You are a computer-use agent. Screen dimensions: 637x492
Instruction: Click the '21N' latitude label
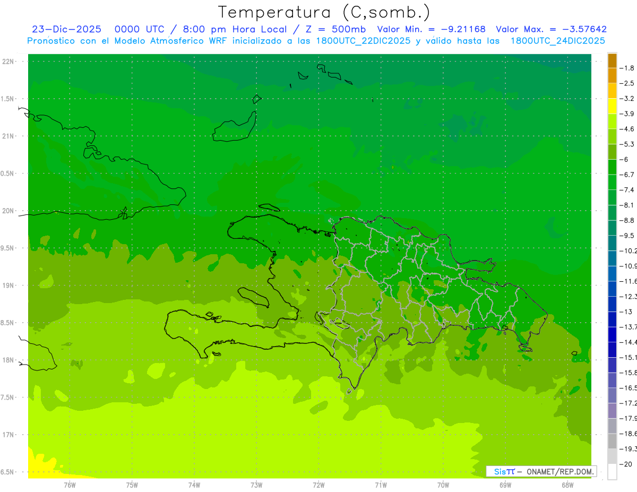click(8, 136)
